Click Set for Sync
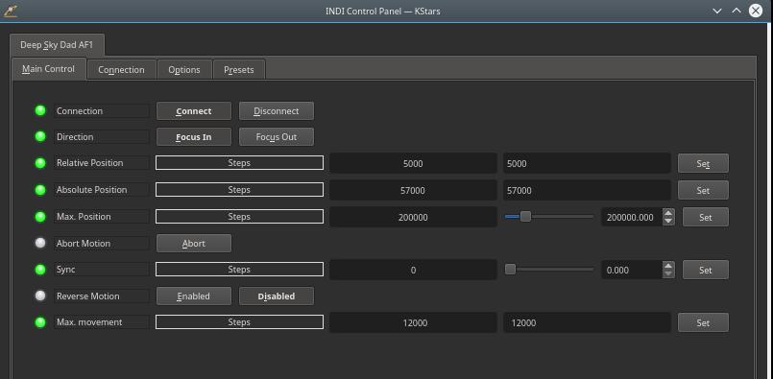Image resolution: width=773 pixels, height=379 pixels. (x=706, y=270)
